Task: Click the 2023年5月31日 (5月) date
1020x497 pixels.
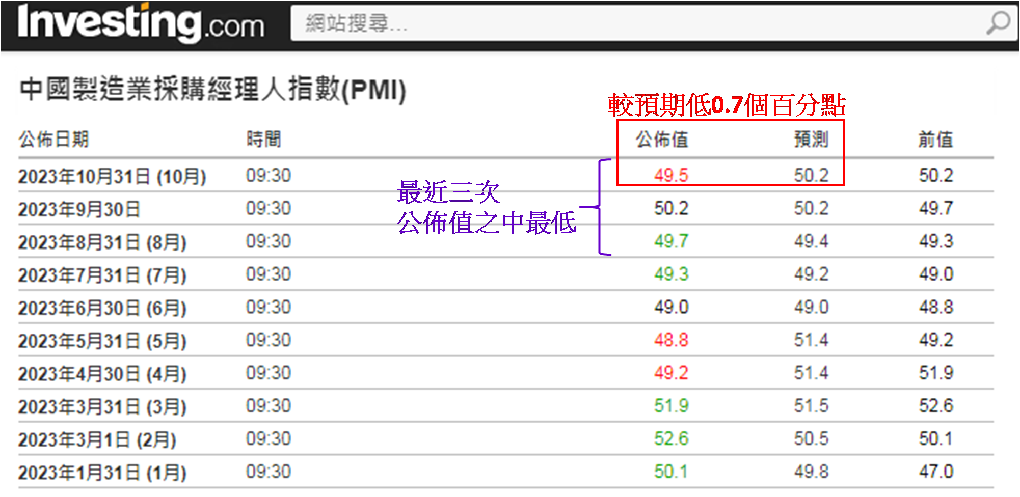Action: click(x=102, y=341)
